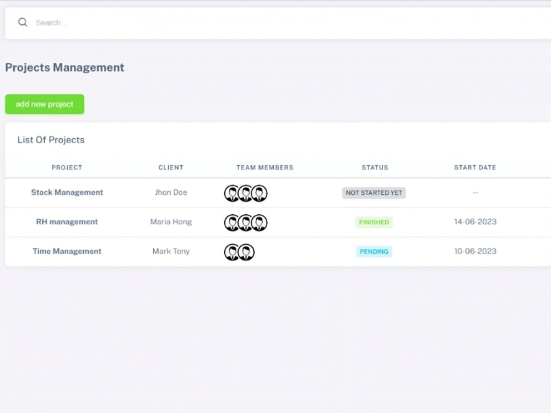Screen dimensions: 551x413
Task: Select first team member avatar in RH management row
Action: tap(231, 222)
